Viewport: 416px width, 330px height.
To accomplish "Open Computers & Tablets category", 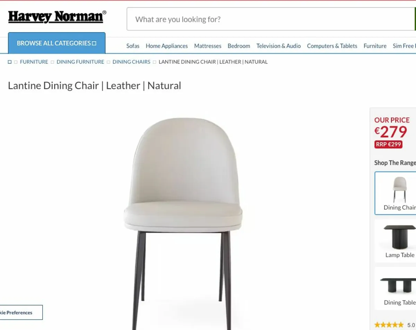I will coord(332,46).
